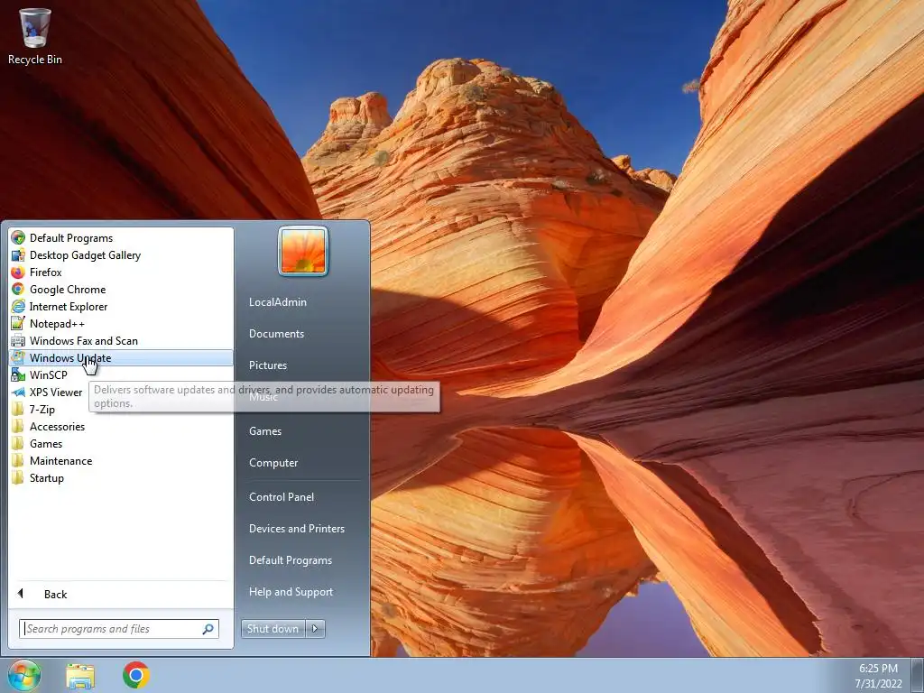Select the 'Desktop Gadget Gallery' text label

click(x=86, y=255)
